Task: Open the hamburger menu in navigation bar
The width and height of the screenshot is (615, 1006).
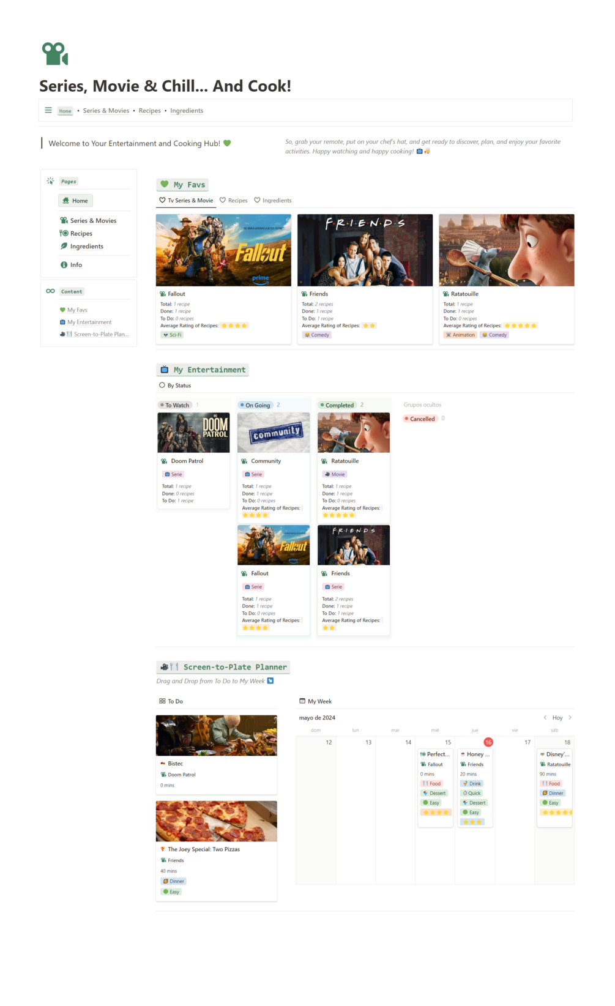Action: [48, 111]
